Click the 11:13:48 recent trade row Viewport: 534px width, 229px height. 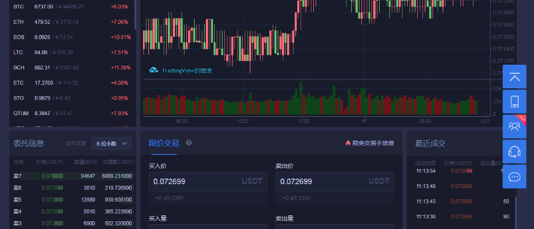click(461, 186)
